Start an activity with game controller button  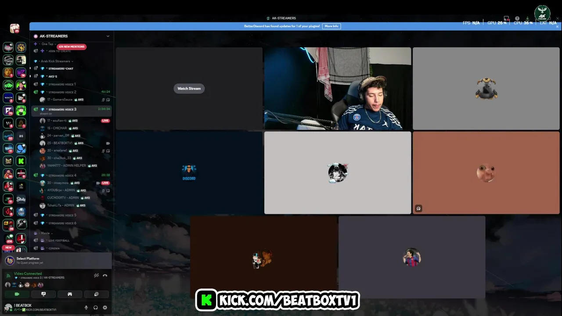(x=70, y=294)
